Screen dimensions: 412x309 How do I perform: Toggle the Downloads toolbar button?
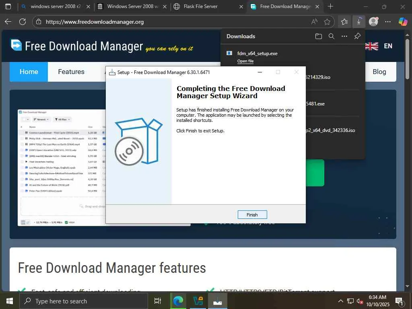358,22
